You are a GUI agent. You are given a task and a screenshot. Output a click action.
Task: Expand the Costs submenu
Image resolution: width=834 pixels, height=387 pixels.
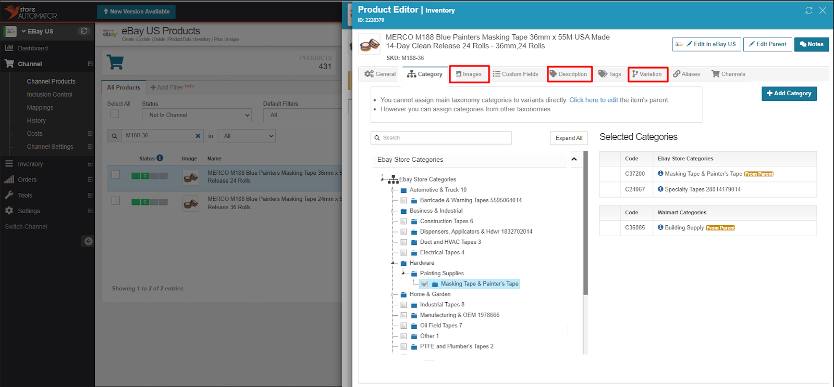coord(90,134)
